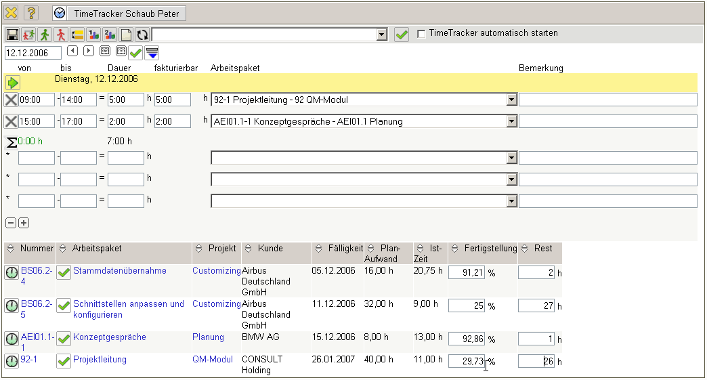This screenshot has height=380, width=707.
Task: Go to previous day with left arrow
Action: coord(72,51)
